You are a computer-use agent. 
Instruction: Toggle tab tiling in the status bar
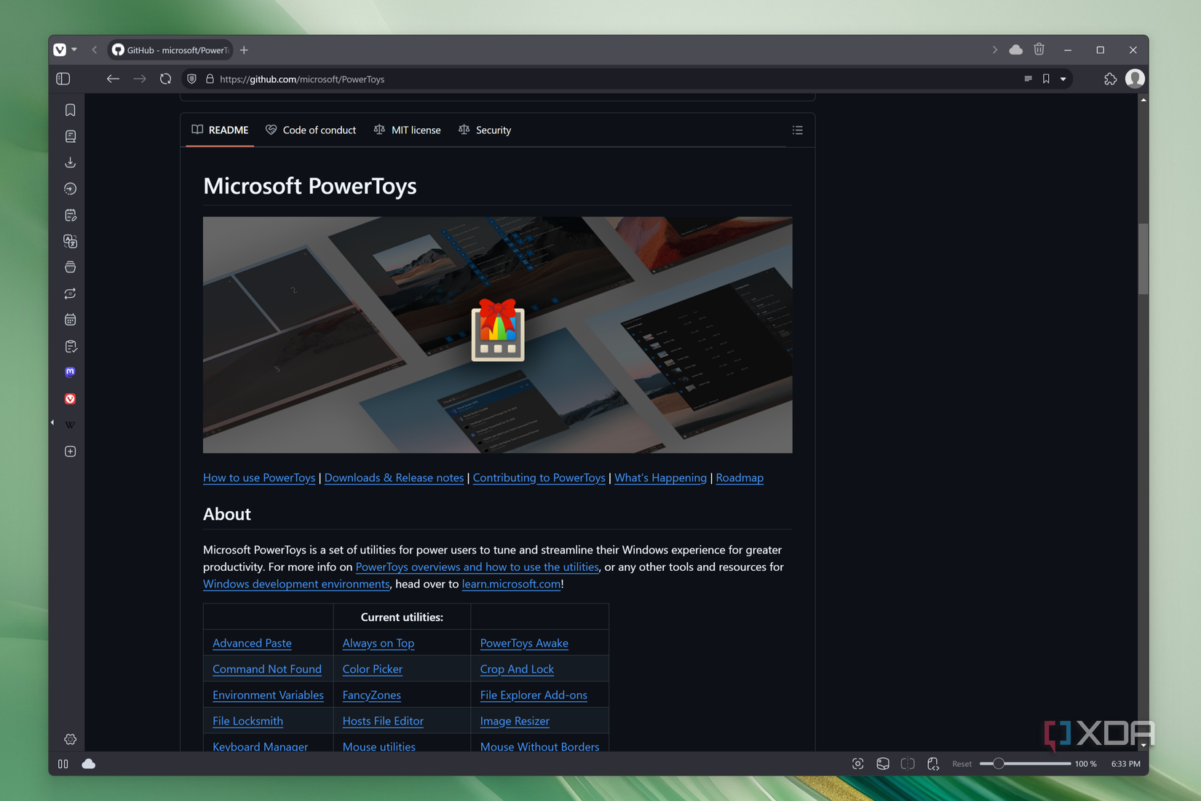(x=908, y=763)
